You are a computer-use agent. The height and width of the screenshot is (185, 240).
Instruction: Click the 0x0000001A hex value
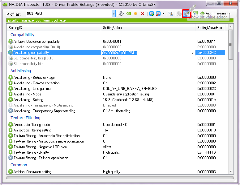(x=207, y=100)
